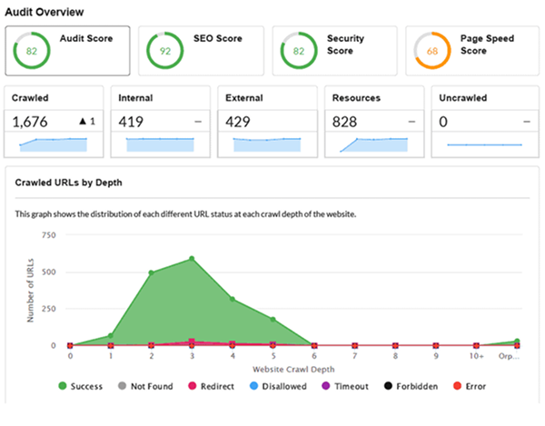Click the 10+ depth axis label

click(476, 356)
